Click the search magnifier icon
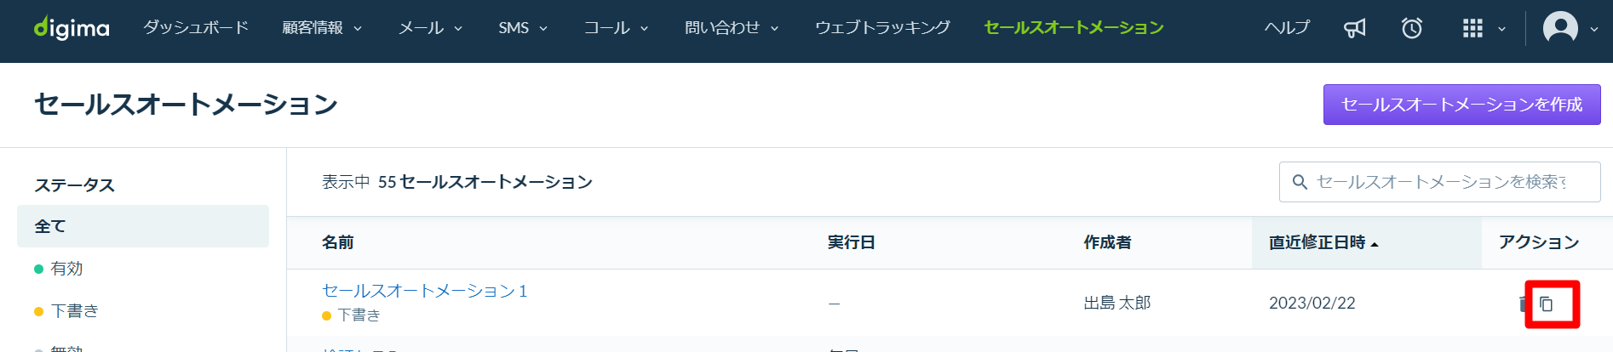The height and width of the screenshot is (352, 1613). coord(1300,182)
